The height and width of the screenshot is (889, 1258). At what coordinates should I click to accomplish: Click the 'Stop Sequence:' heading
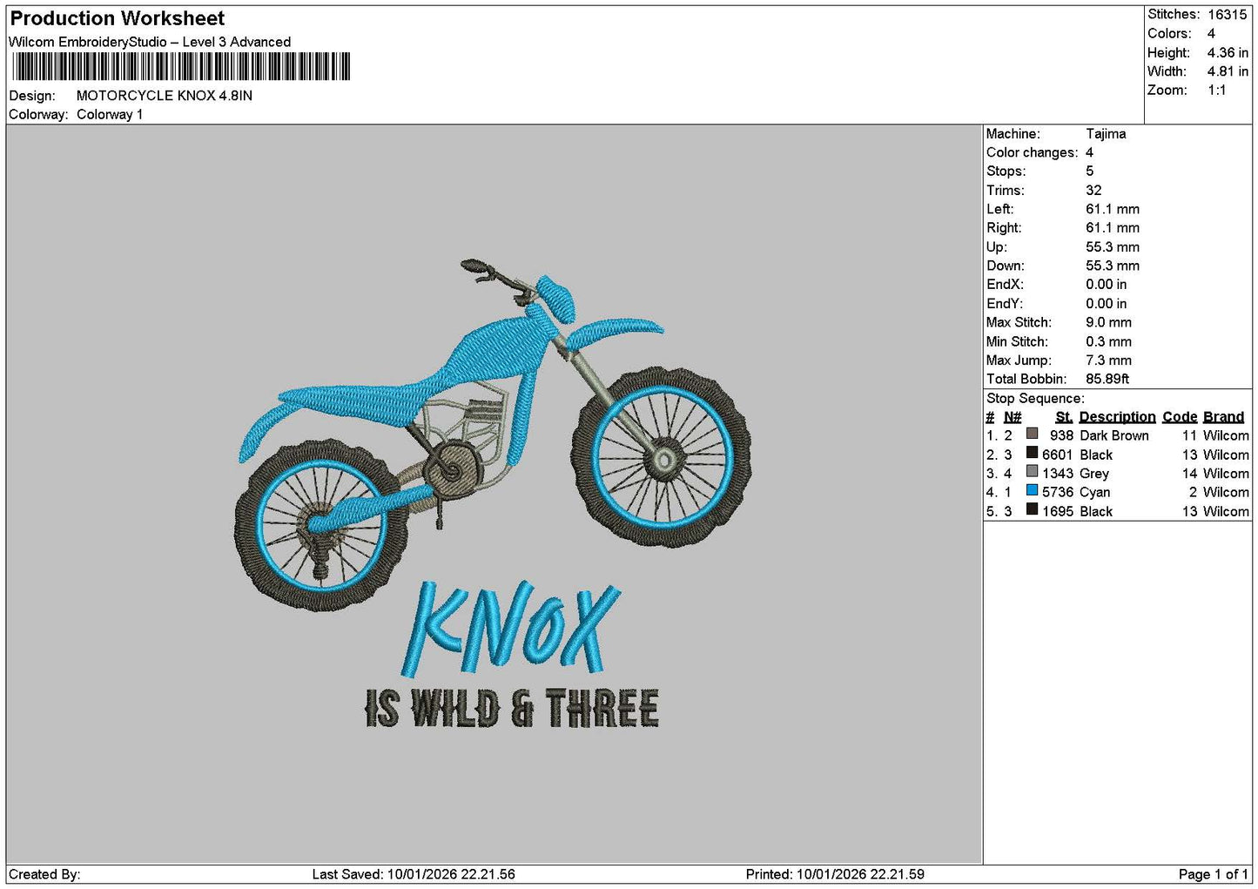(1035, 399)
